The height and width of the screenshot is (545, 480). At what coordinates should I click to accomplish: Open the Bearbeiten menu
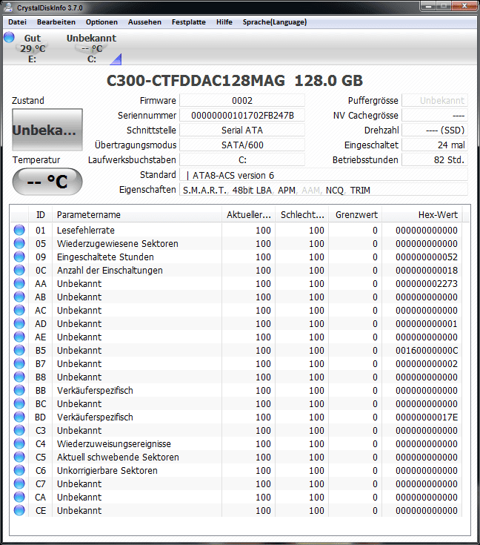pyautogui.click(x=56, y=22)
